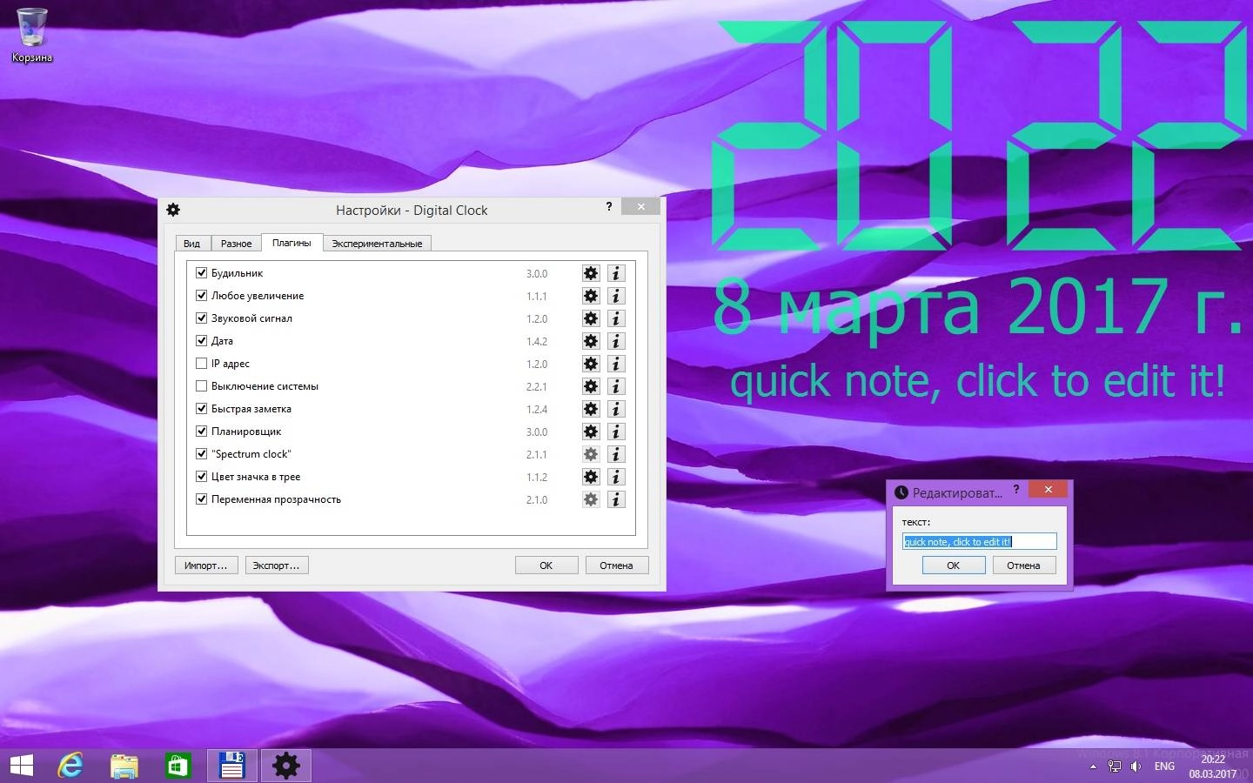Viewport: 1253px width, 783px height.
Task: Uncheck "Spectrum clock" plugin
Action: [202, 454]
